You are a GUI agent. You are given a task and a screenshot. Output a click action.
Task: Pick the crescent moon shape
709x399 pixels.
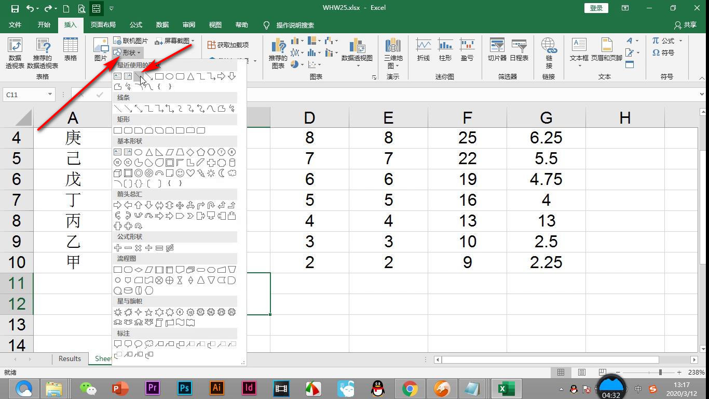[x=222, y=173]
